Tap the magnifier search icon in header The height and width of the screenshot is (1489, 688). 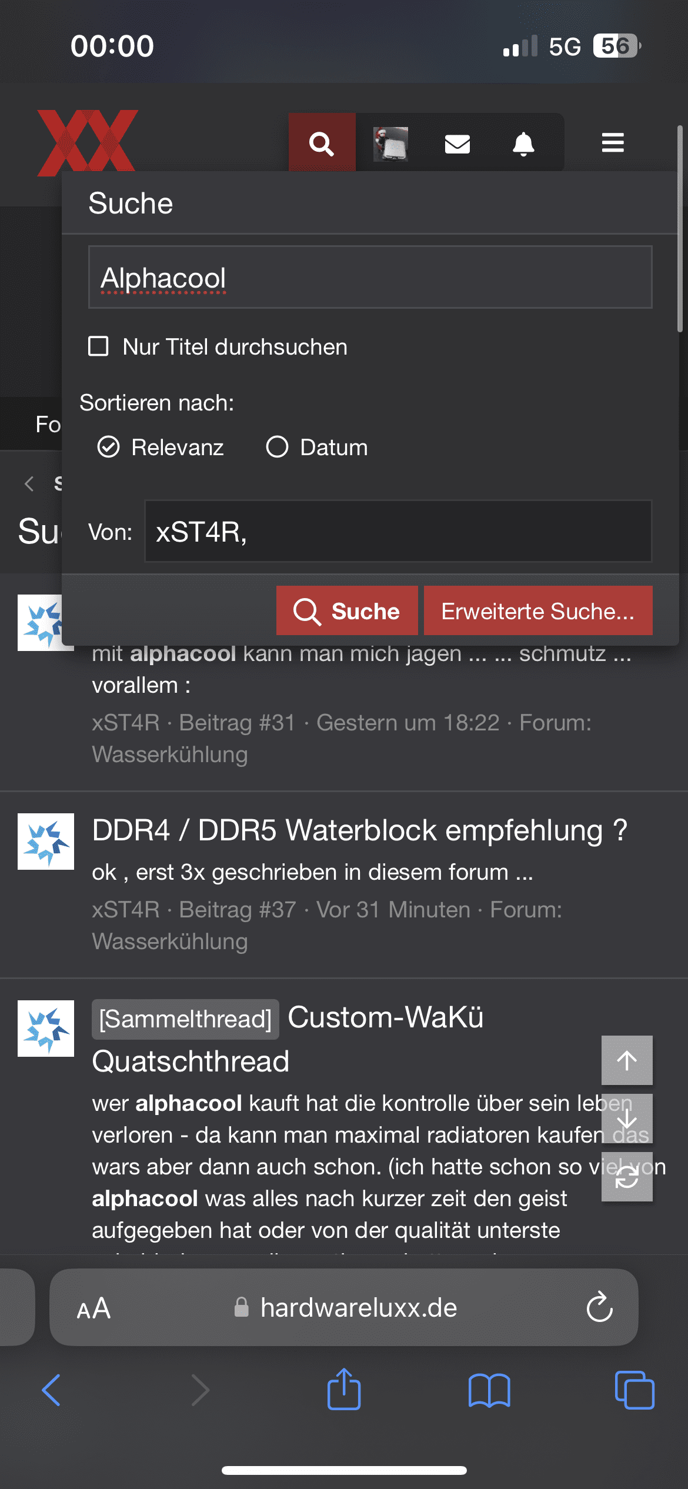pos(322,143)
